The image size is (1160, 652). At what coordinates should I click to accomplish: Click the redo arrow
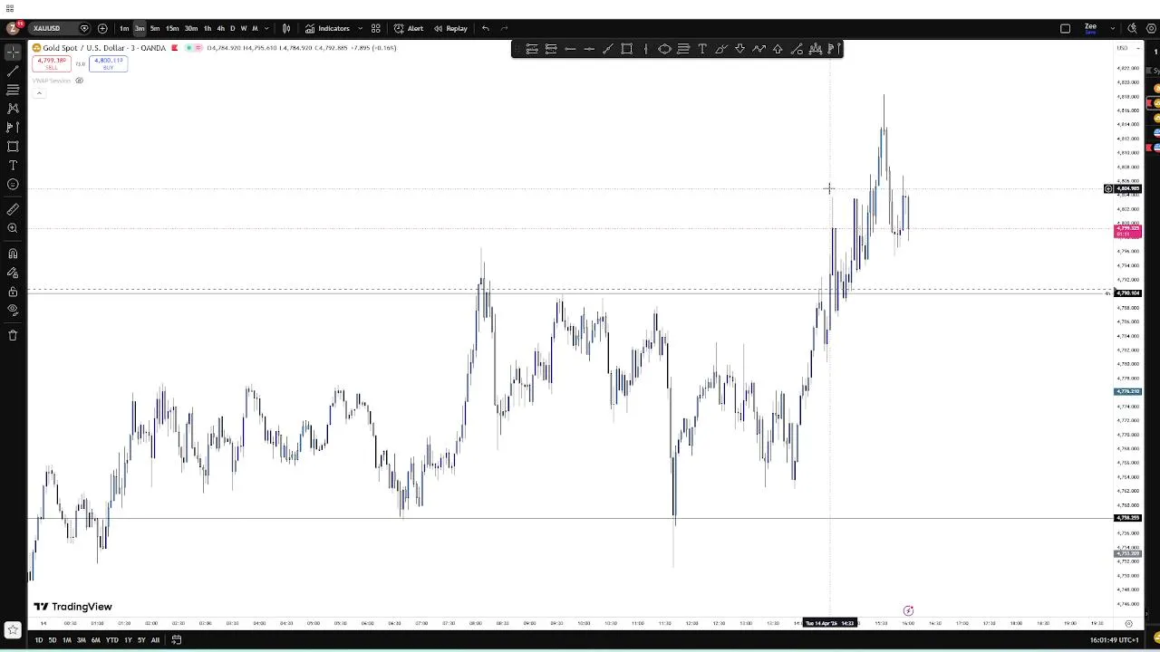click(505, 28)
